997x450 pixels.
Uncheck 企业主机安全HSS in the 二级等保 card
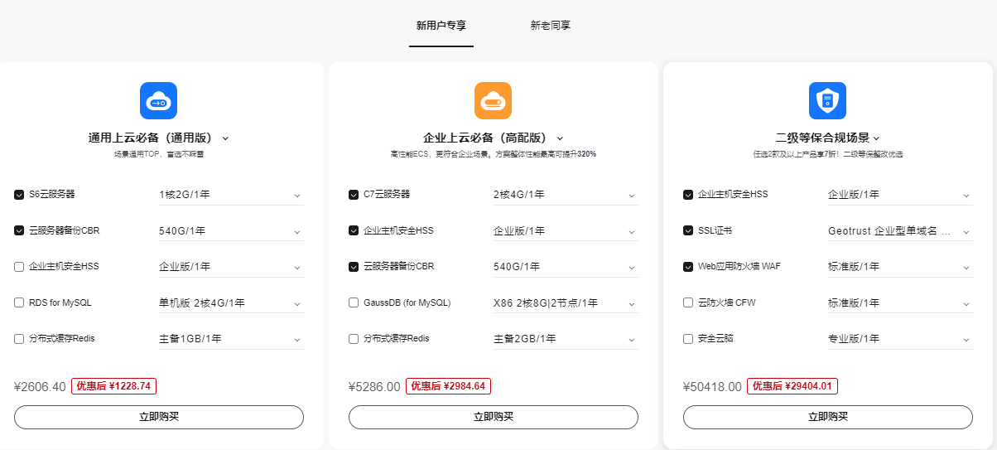[x=688, y=195]
